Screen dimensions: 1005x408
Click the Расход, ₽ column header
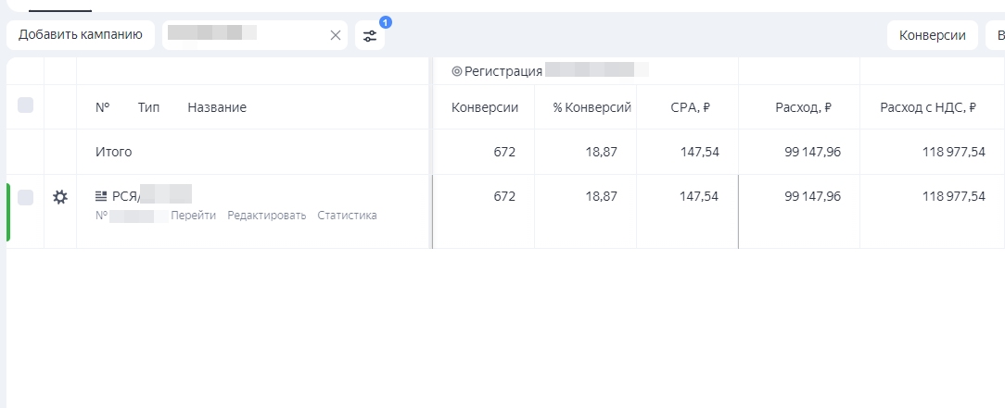[803, 107]
